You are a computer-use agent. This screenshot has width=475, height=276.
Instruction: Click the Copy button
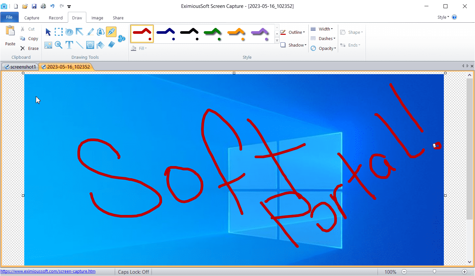pyautogui.click(x=29, y=38)
